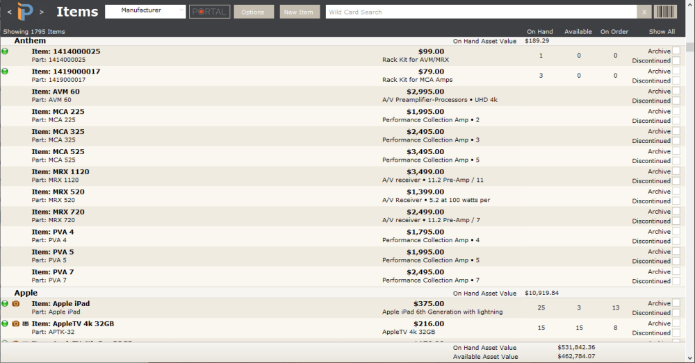Image resolution: width=695 pixels, height=363 pixels.
Task: Check Discontinued for AVM 60
Action: 676,101
